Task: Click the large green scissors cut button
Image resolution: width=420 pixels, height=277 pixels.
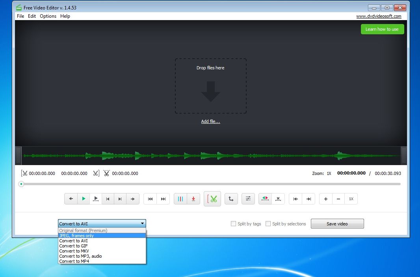Action: pos(212,199)
